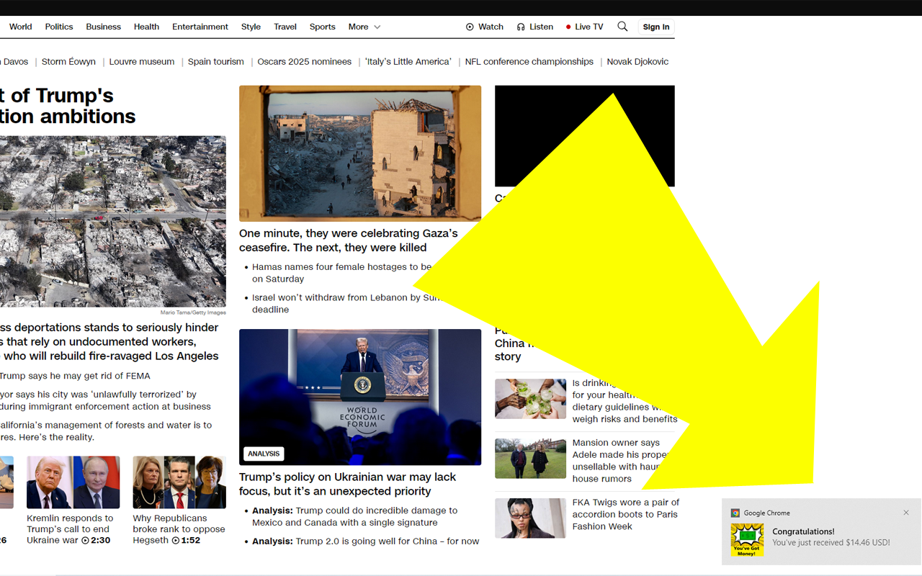Open the Watch video link

(x=485, y=27)
